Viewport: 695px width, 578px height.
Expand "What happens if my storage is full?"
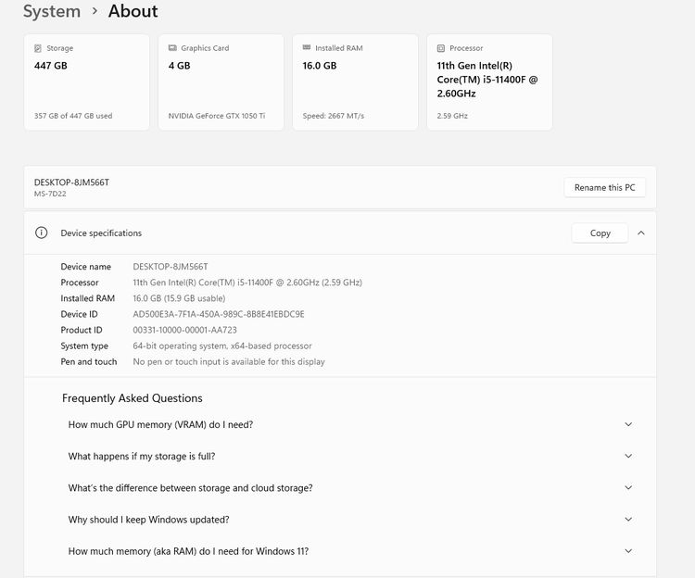point(628,456)
